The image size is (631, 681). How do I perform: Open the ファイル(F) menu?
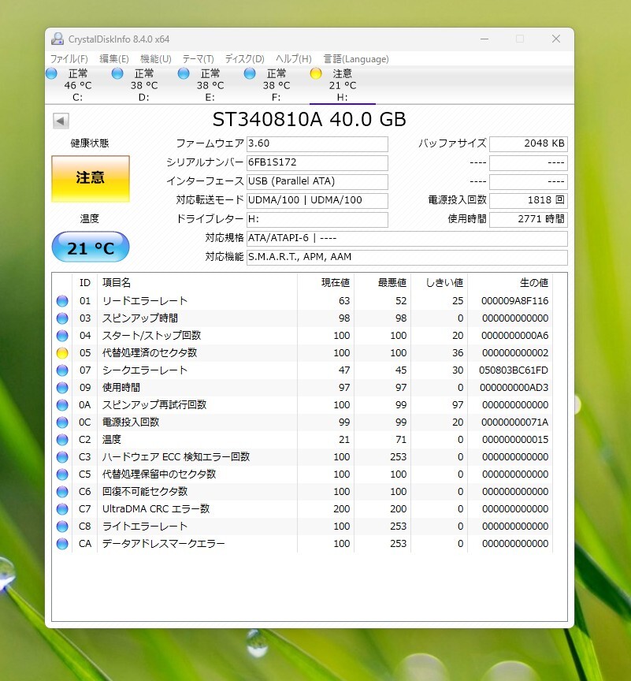(x=69, y=58)
